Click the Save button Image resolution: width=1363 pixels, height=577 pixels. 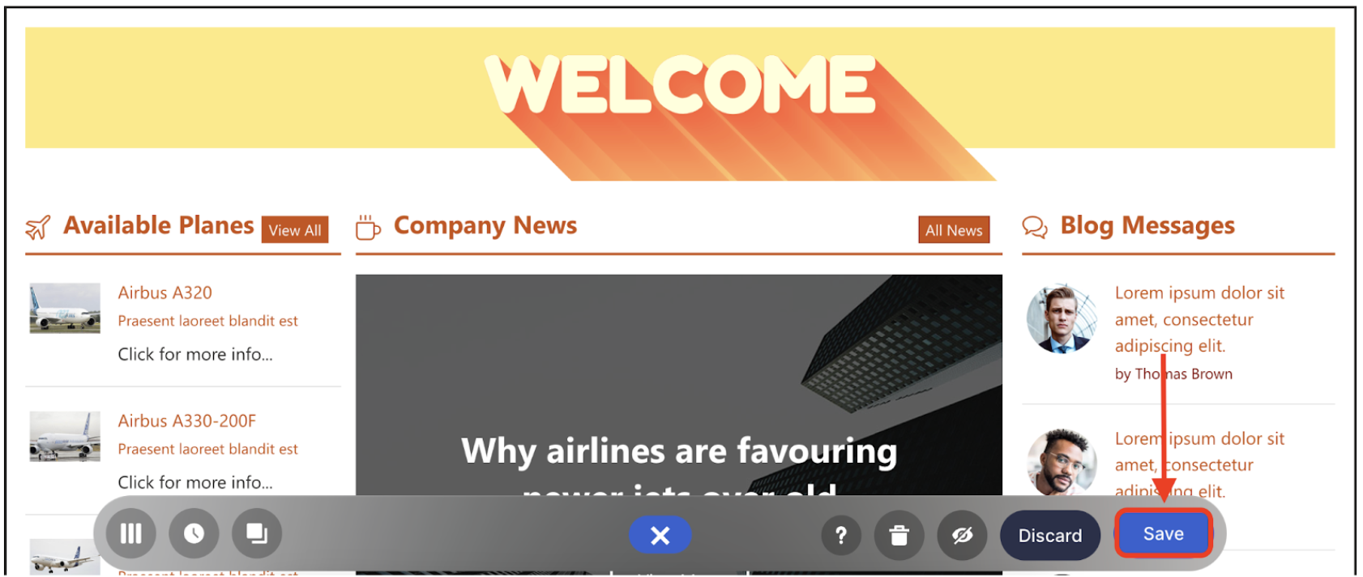coord(1164,533)
